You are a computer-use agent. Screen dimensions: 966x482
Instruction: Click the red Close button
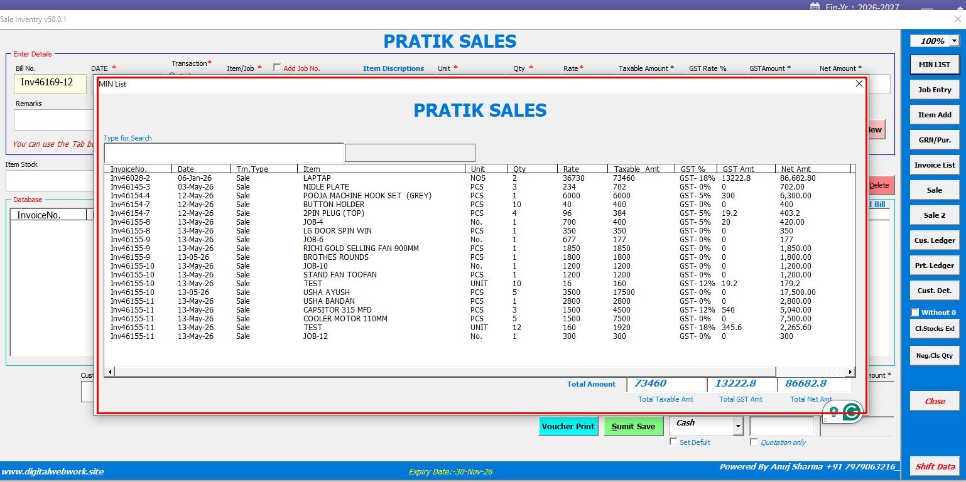(935, 401)
